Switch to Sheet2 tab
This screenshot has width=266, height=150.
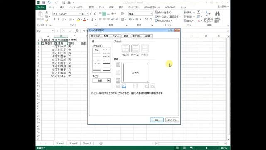74,143
